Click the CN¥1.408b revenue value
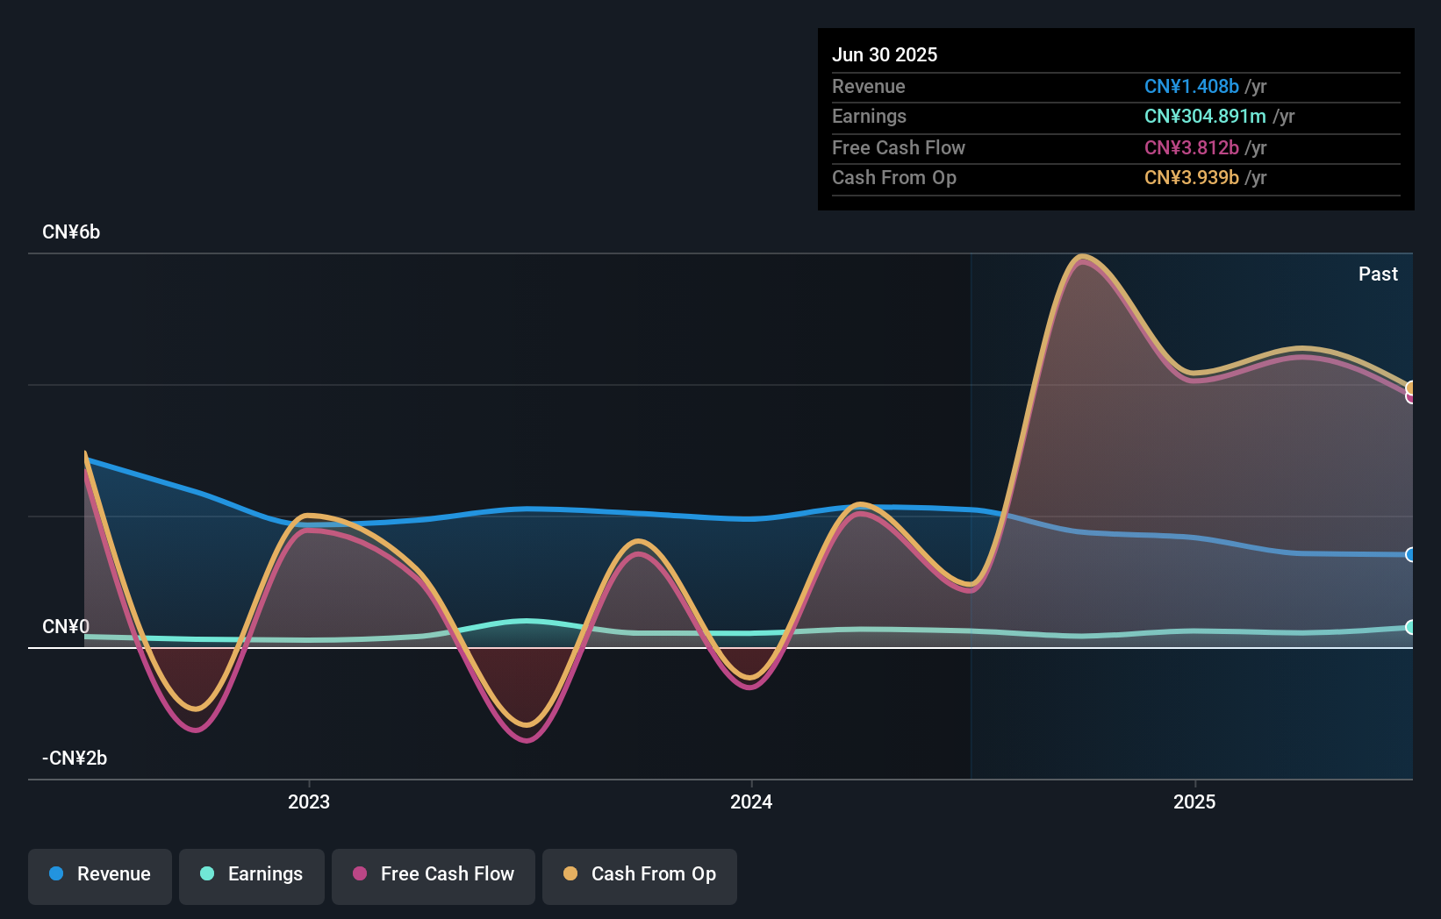The height and width of the screenshot is (919, 1441). point(1192,87)
